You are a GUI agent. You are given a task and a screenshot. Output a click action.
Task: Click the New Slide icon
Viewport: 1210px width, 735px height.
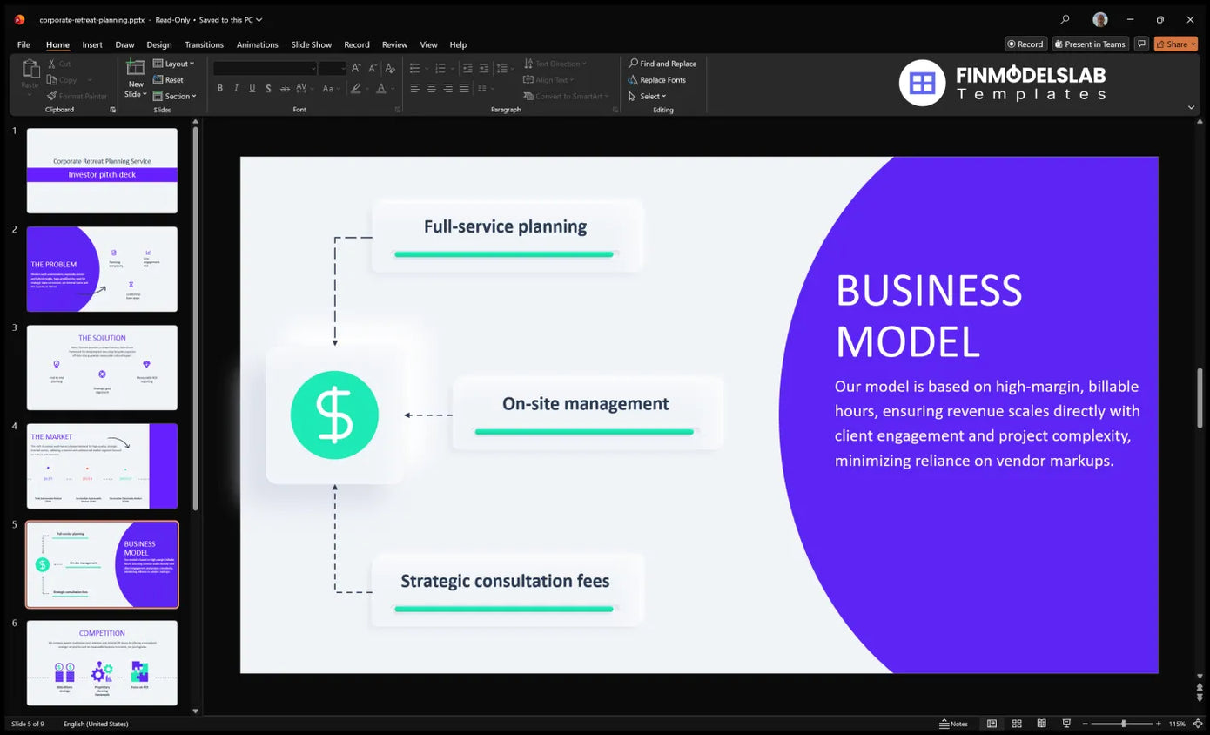136,68
